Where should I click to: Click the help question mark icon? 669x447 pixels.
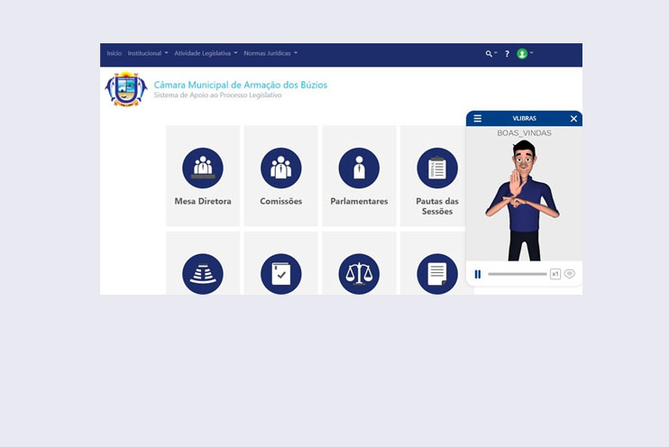coord(507,54)
